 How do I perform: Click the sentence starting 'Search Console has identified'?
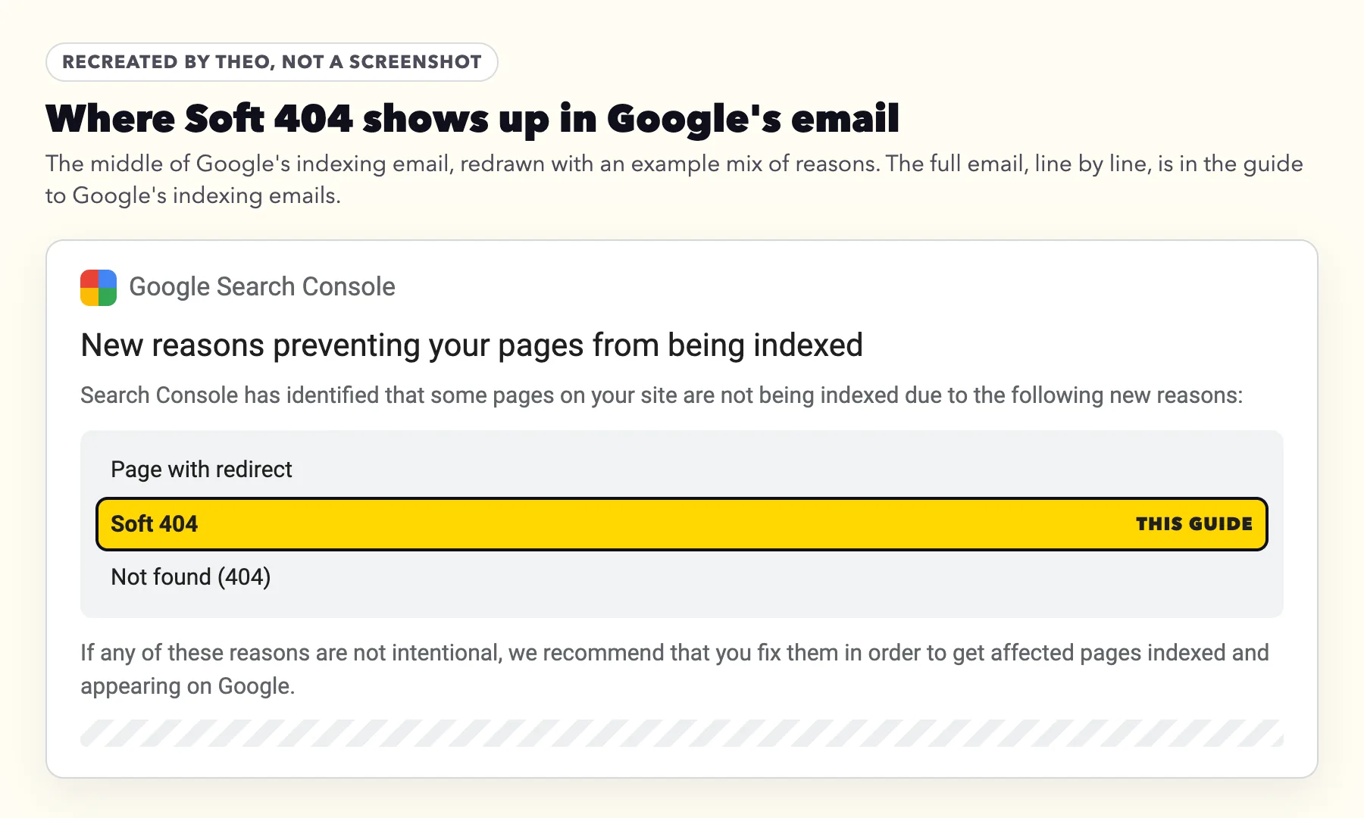tap(662, 395)
